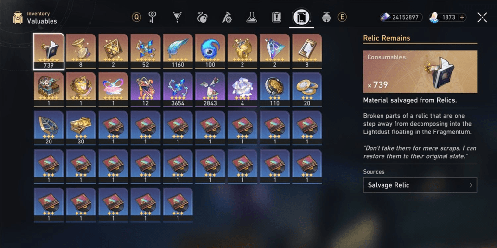Switch to the funnel-shaped upgrade materials tab

(177, 17)
